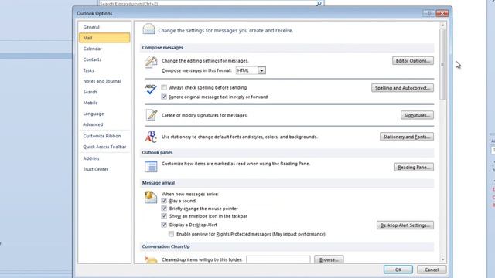Click the Conversation Clean Up section heading
Viewport: 495px width, 278px height.
pyautogui.click(x=166, y=246)
